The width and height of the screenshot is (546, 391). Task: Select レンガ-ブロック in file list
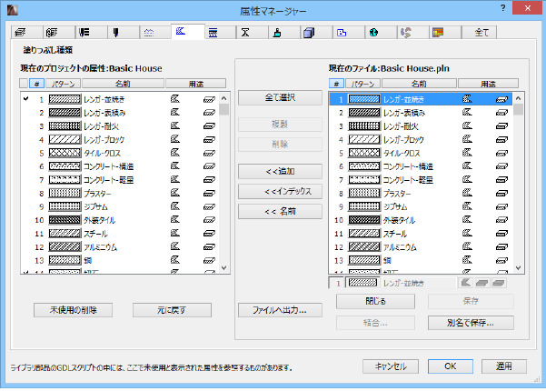point(421,140)
